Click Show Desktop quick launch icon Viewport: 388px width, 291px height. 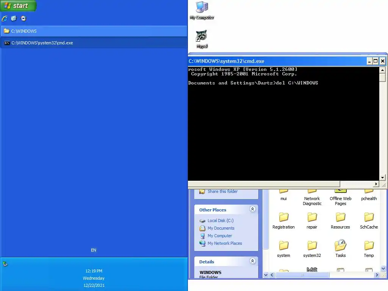pos(14,18)
